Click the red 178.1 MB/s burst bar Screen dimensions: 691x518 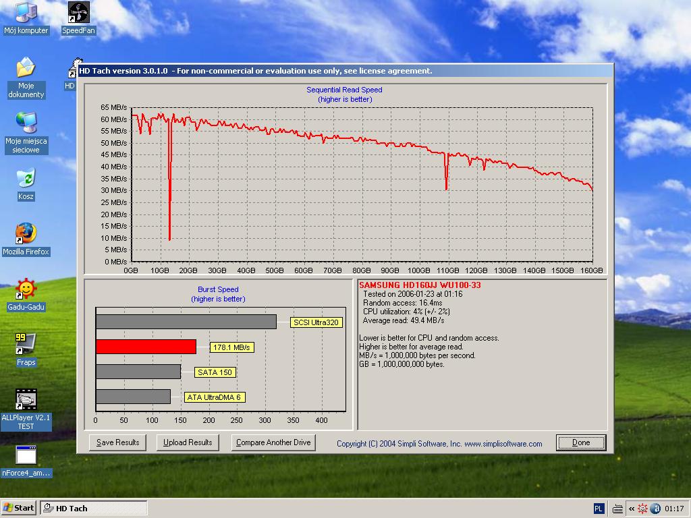(146, 347)
